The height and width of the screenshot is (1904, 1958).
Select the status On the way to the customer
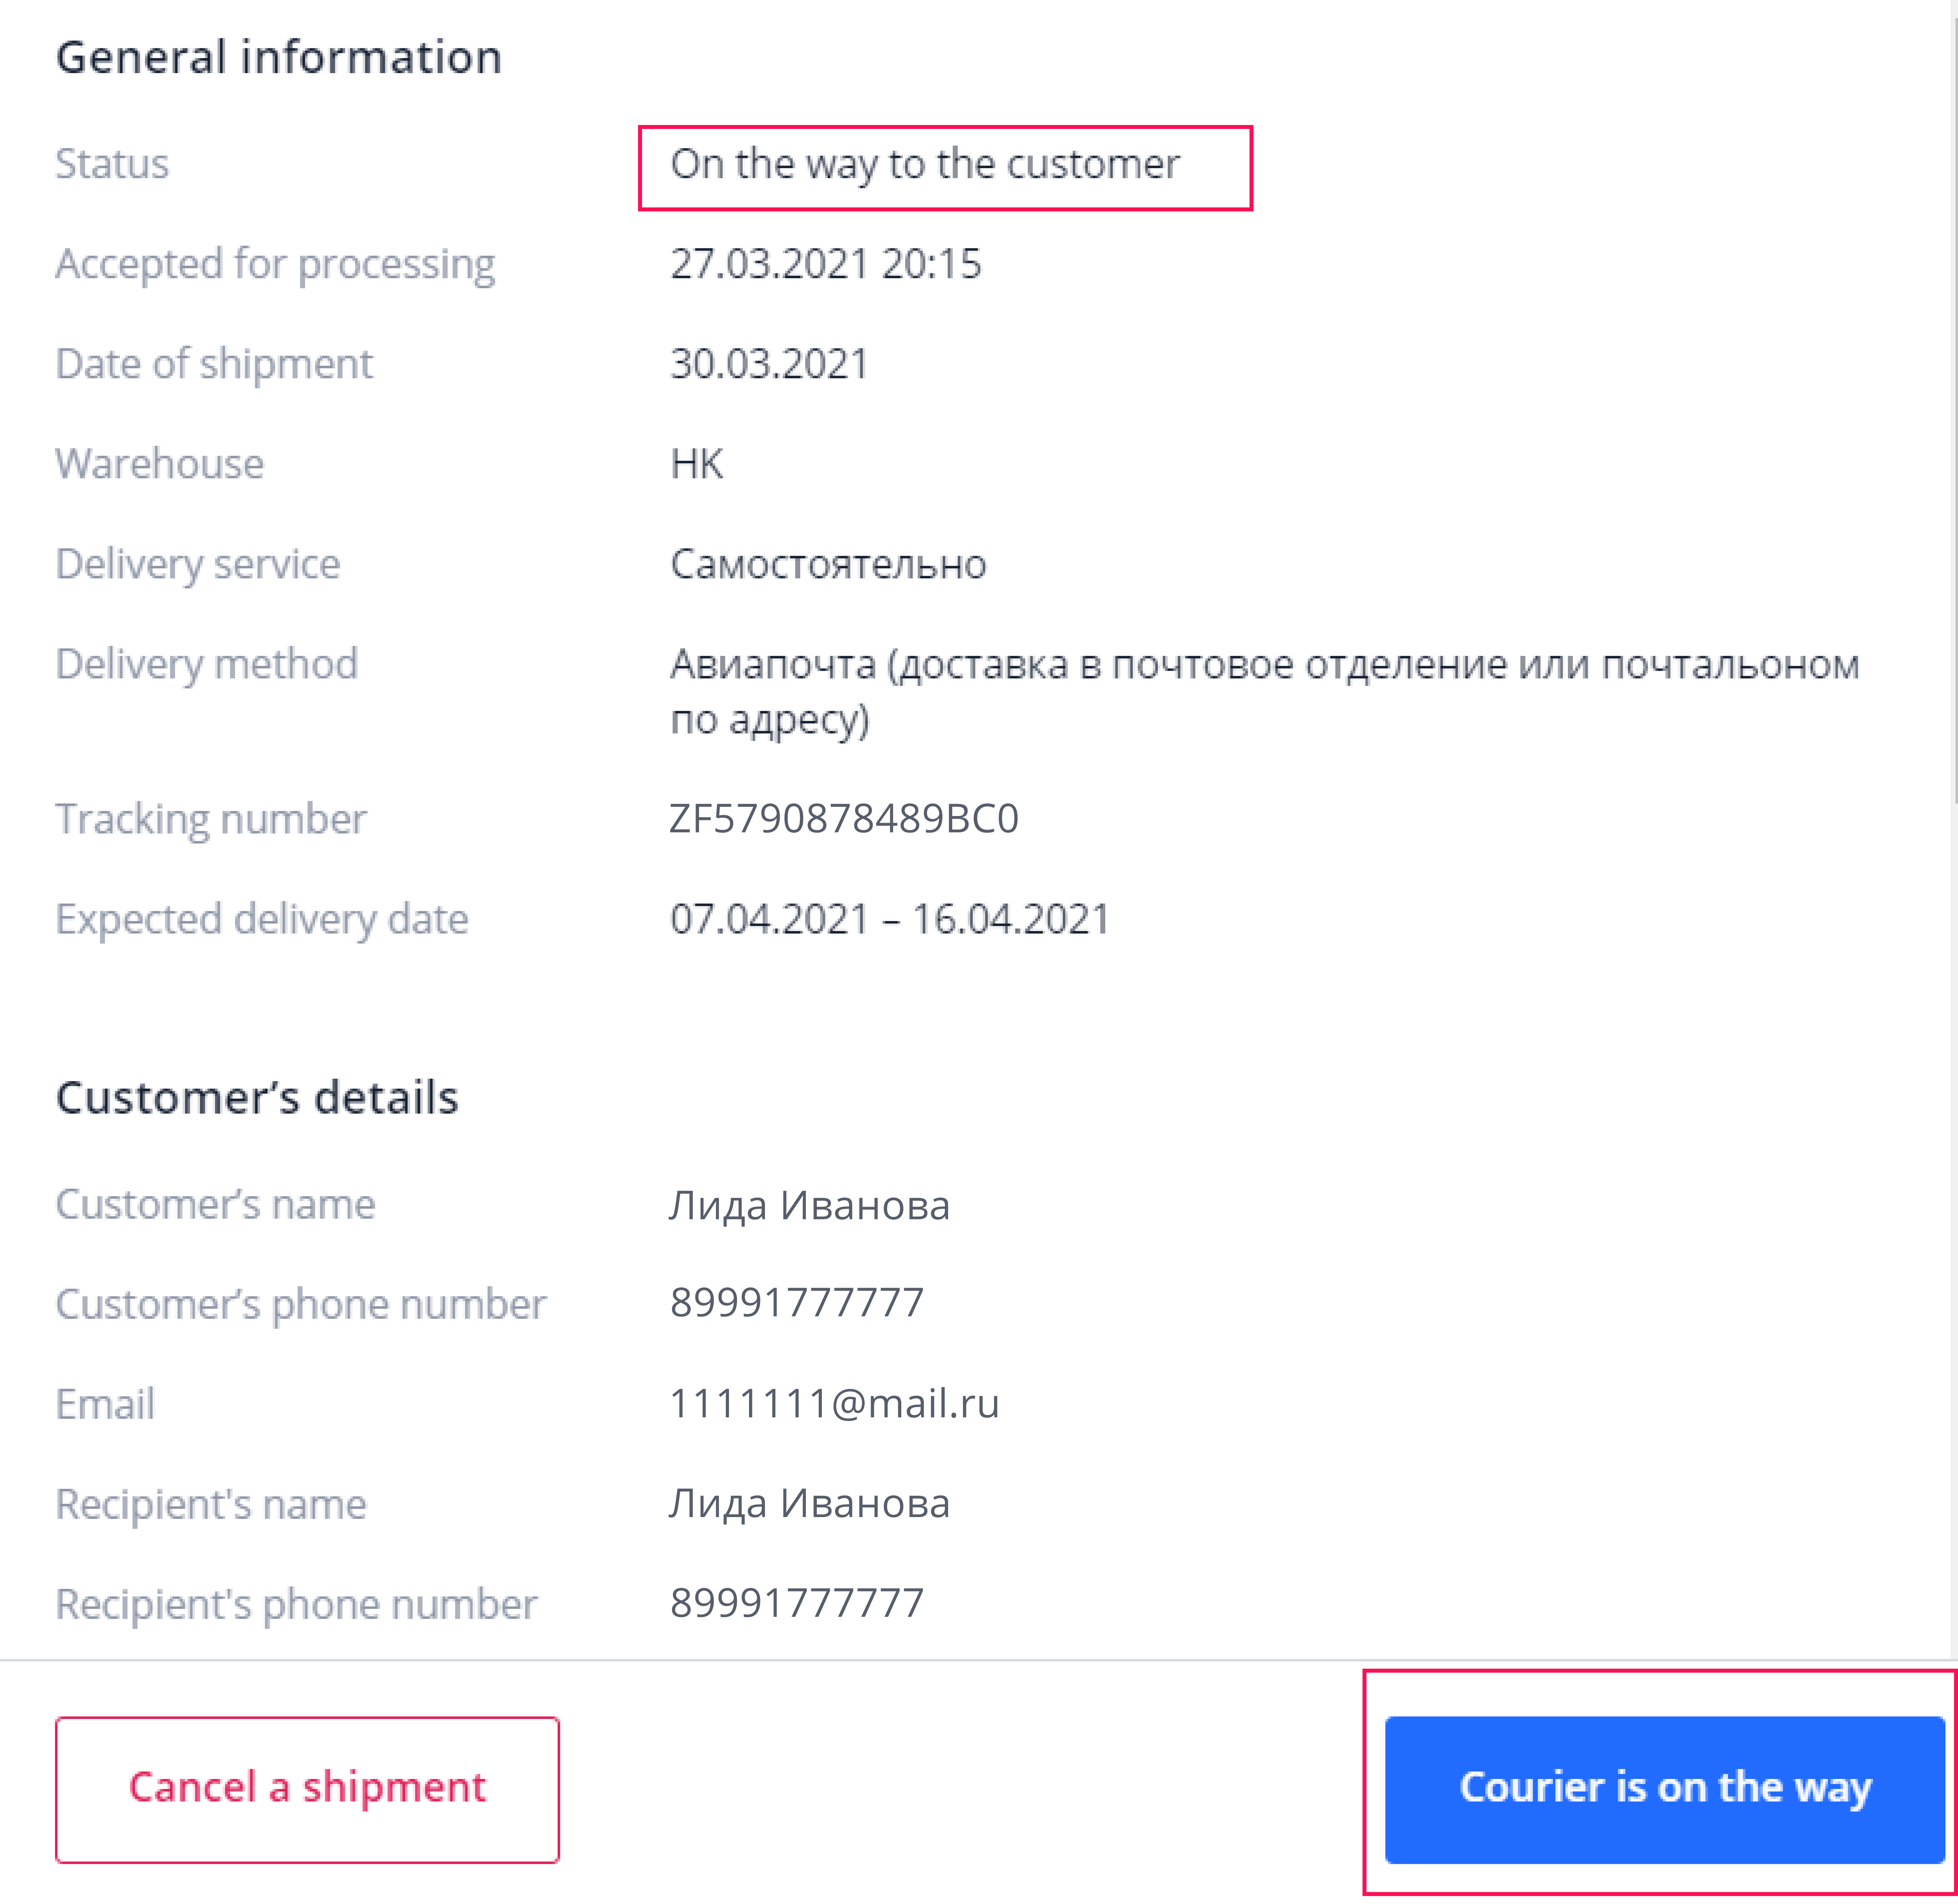tap(925, 164)
